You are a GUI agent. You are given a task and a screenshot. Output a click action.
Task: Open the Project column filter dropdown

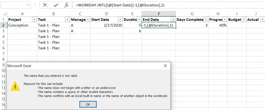[34, 20]
